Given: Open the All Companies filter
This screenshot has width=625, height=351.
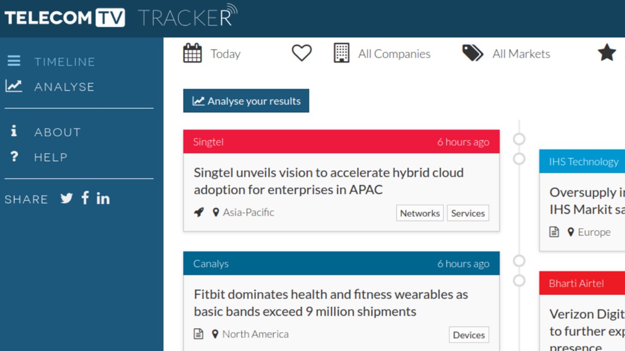Looking at the screenshot, I should (394, 54).
